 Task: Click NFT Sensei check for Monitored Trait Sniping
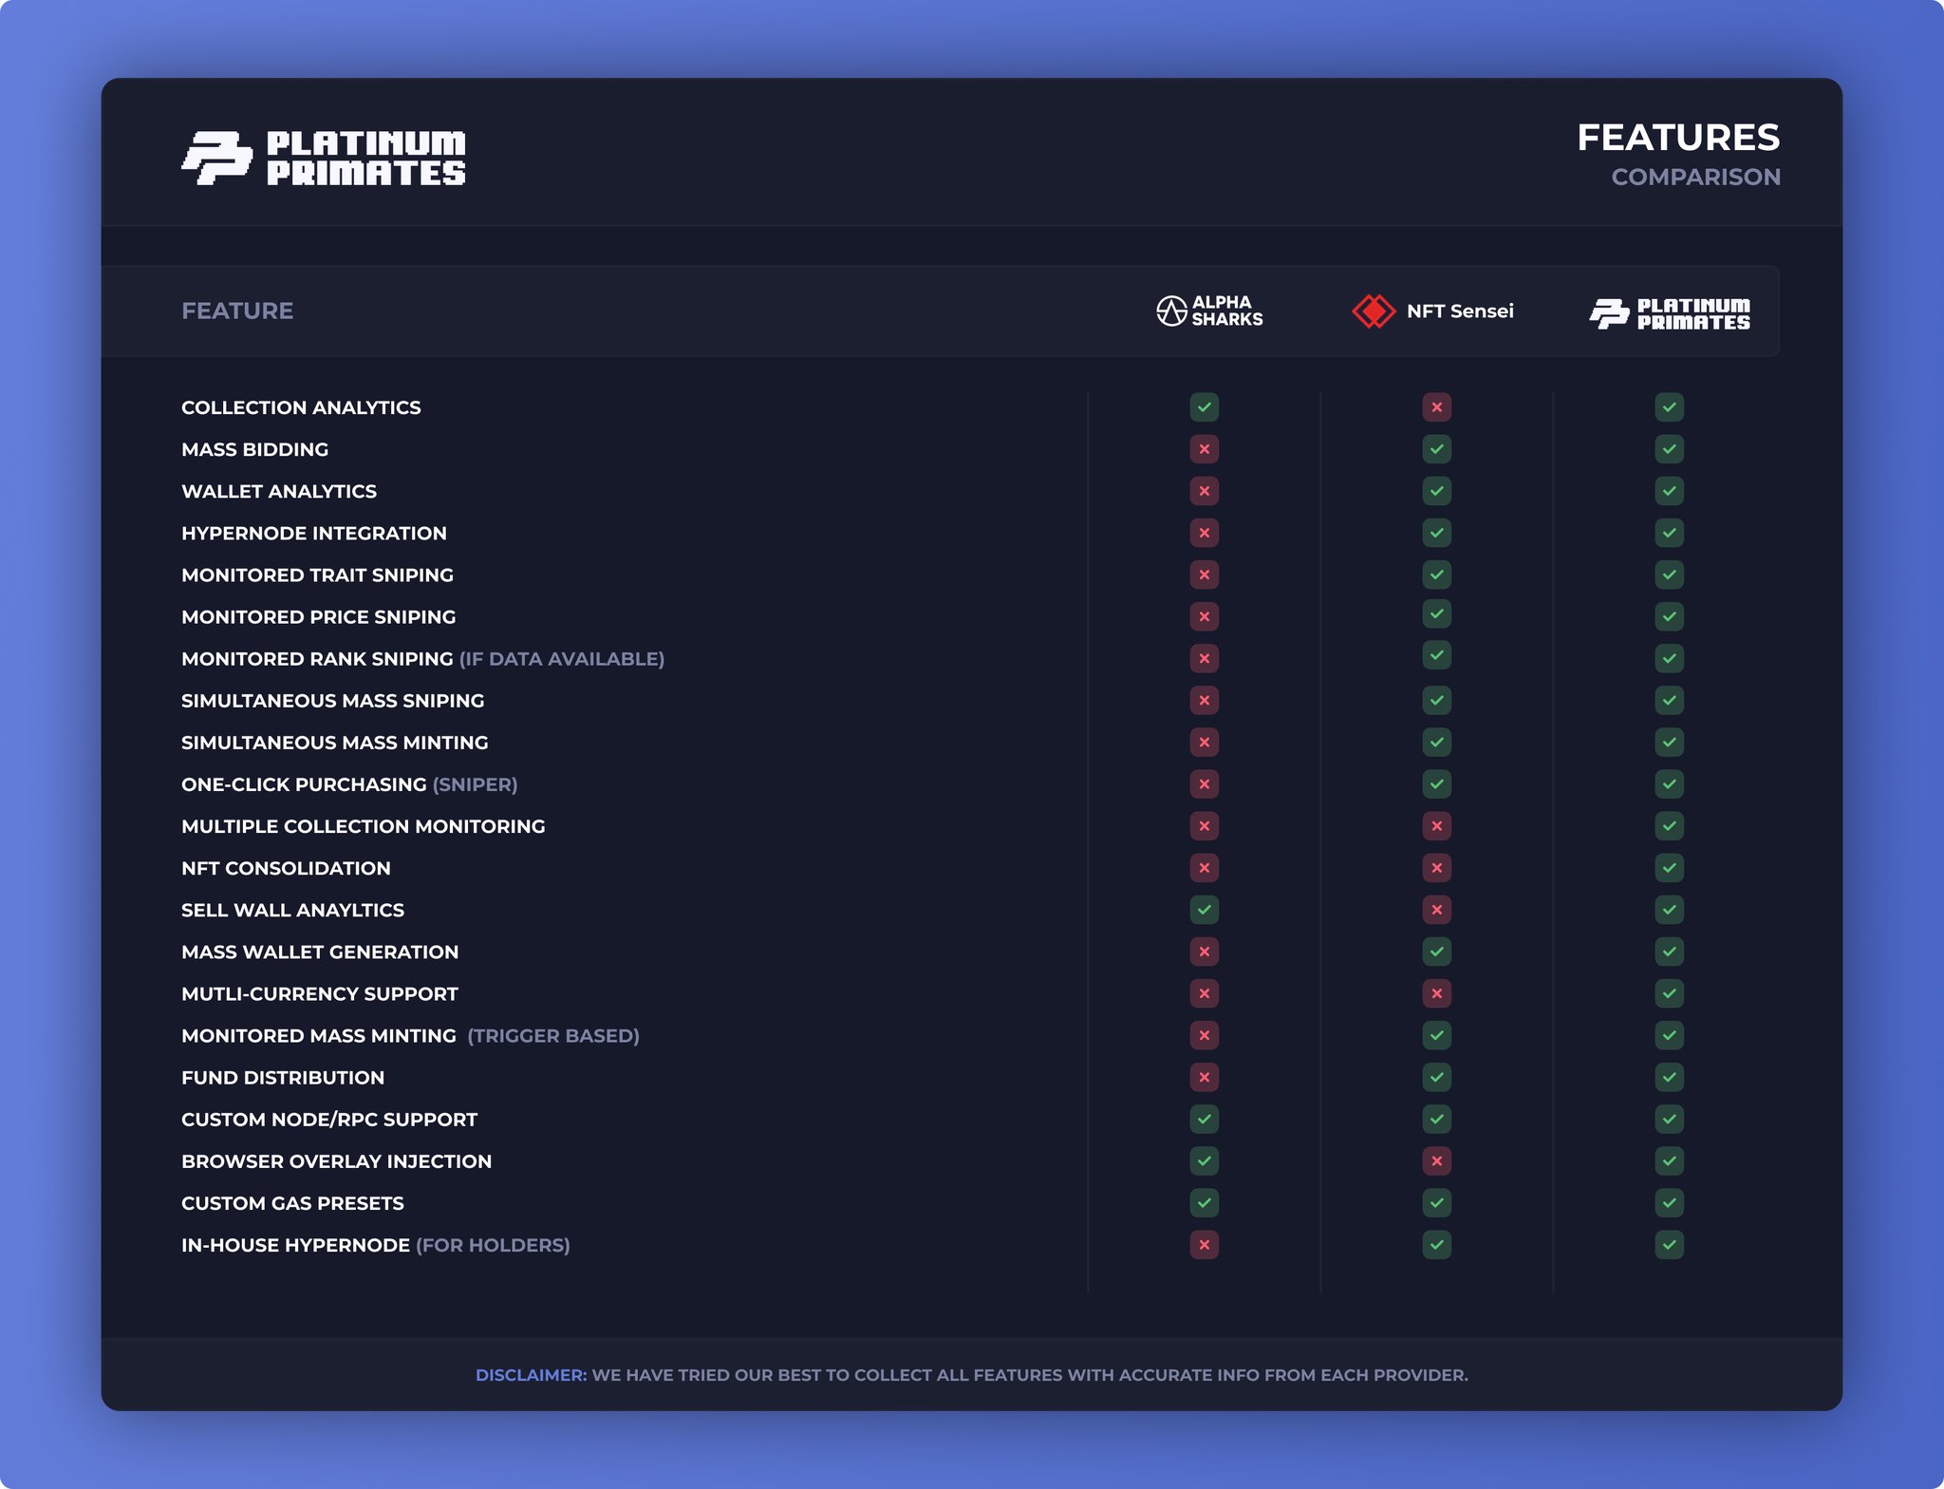point(1437,575)
